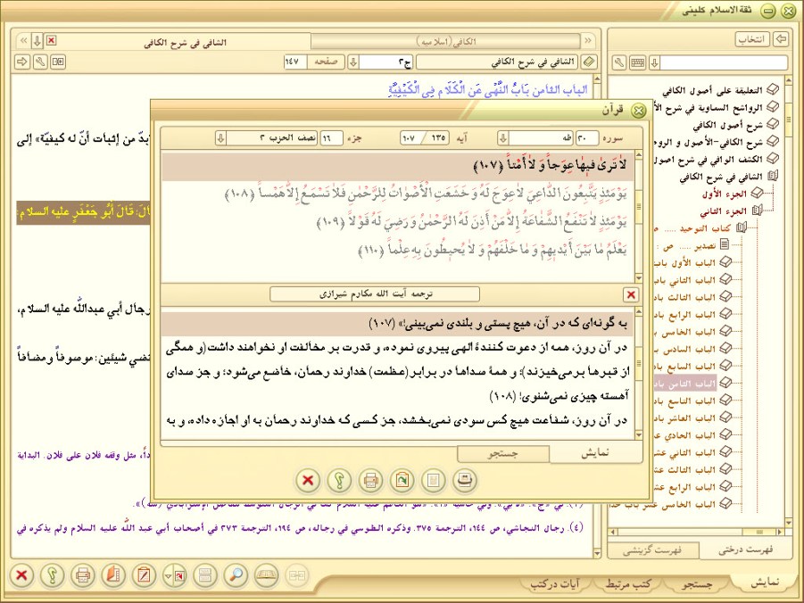The width and height of the screenshot is (804, 603).
Task: Click the back arrow icon next to انتخاب
Action: pos(781,39)
